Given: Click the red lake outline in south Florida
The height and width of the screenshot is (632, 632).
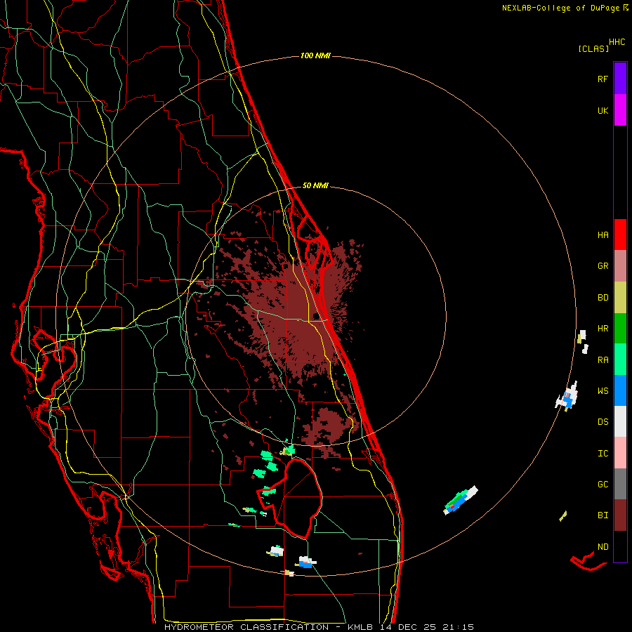Looking at the screenshot, I should [291, 498].
